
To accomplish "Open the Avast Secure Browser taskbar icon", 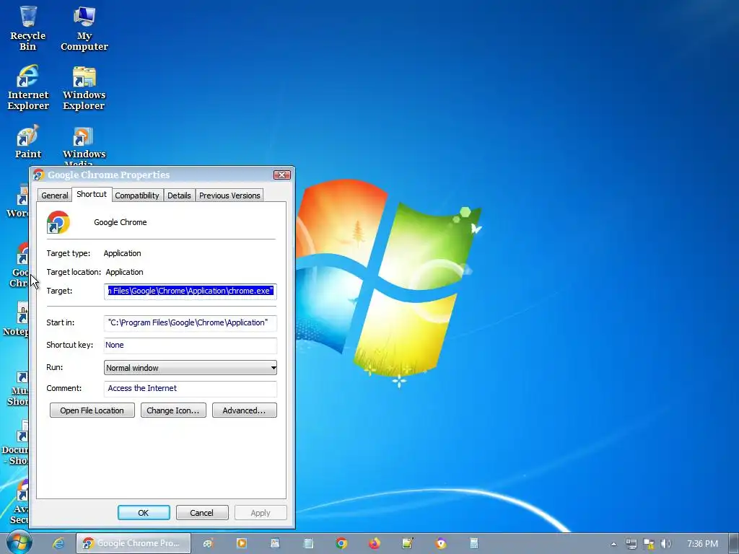I will tap(441, 543).
